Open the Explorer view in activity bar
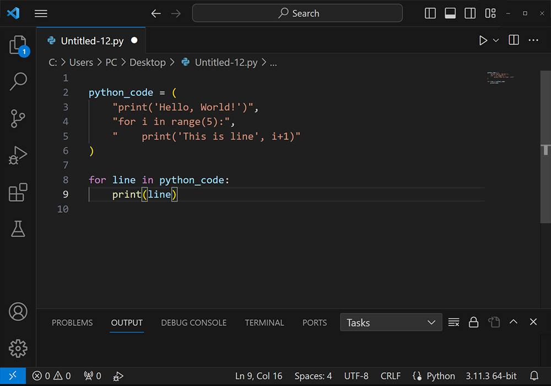 pos(18,45)
